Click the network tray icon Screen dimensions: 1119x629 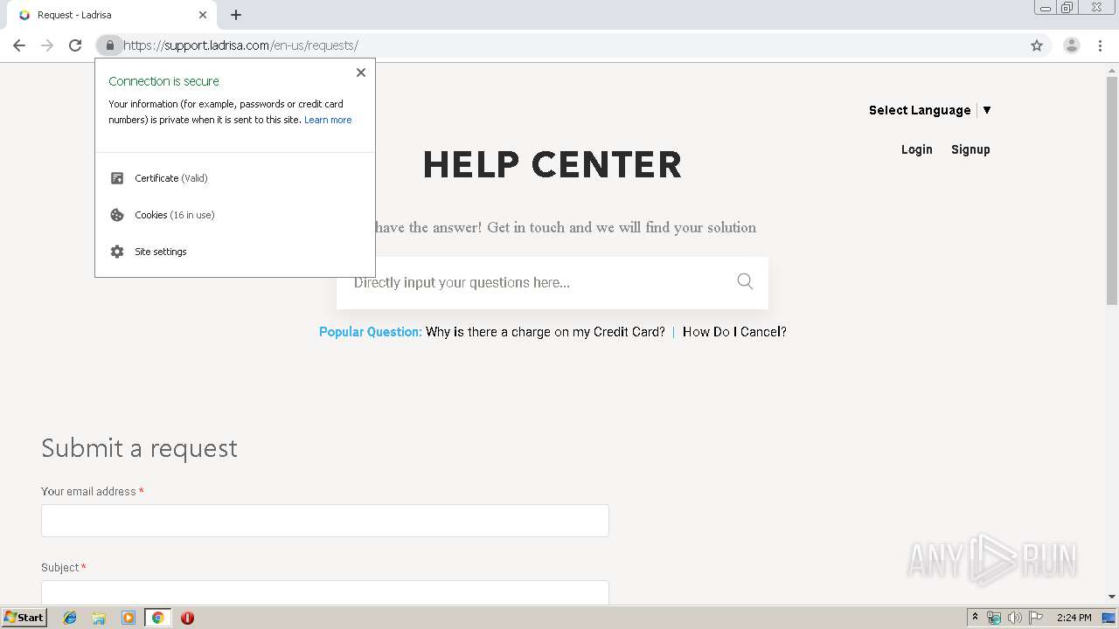pyautogui.click(x=994, y=618)
